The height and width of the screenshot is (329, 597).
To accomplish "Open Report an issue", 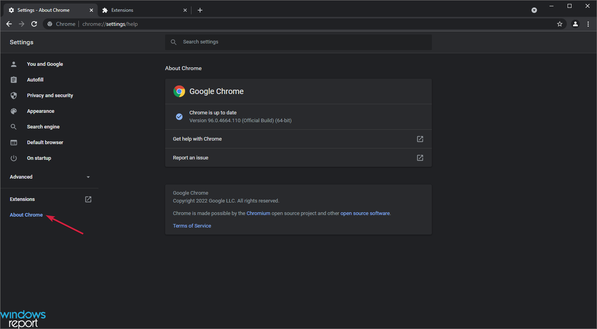I will 298,158.
